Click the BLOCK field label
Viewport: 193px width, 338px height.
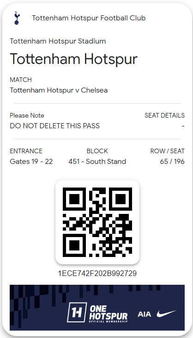[x=97, y=151]
